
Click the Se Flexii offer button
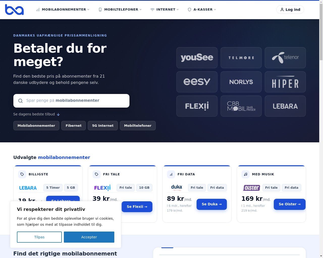click(x=137, y=207)
